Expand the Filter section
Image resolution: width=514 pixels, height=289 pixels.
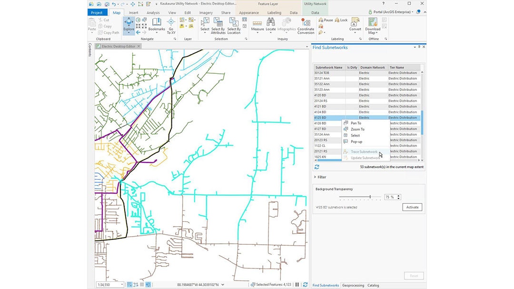[x=320, y=177]
